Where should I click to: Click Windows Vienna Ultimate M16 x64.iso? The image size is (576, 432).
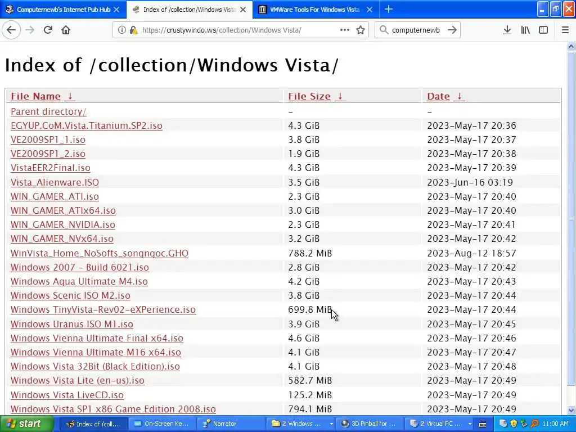96,352
